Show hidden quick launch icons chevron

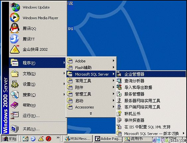(x=58, y=137)
